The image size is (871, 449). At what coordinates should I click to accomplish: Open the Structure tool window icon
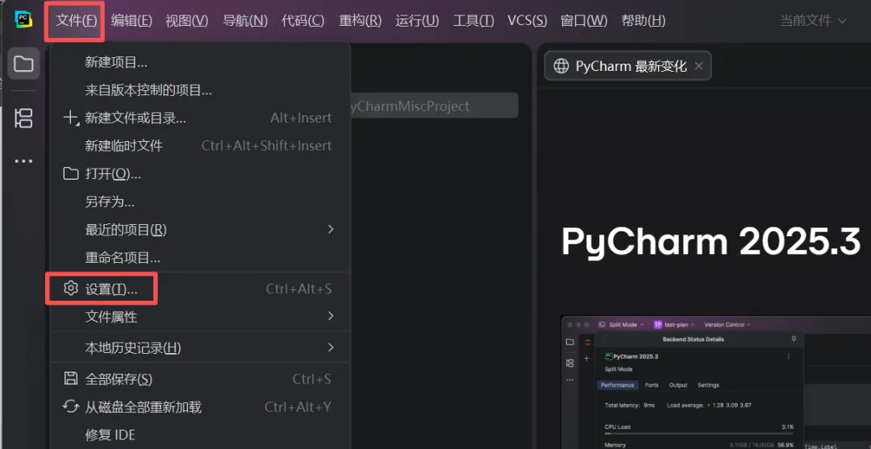tap(23, 118)
